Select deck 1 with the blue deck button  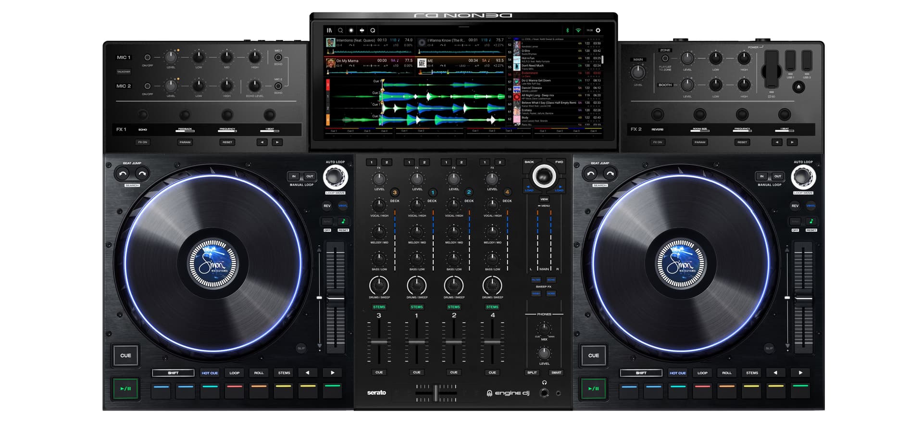point(432,192)
